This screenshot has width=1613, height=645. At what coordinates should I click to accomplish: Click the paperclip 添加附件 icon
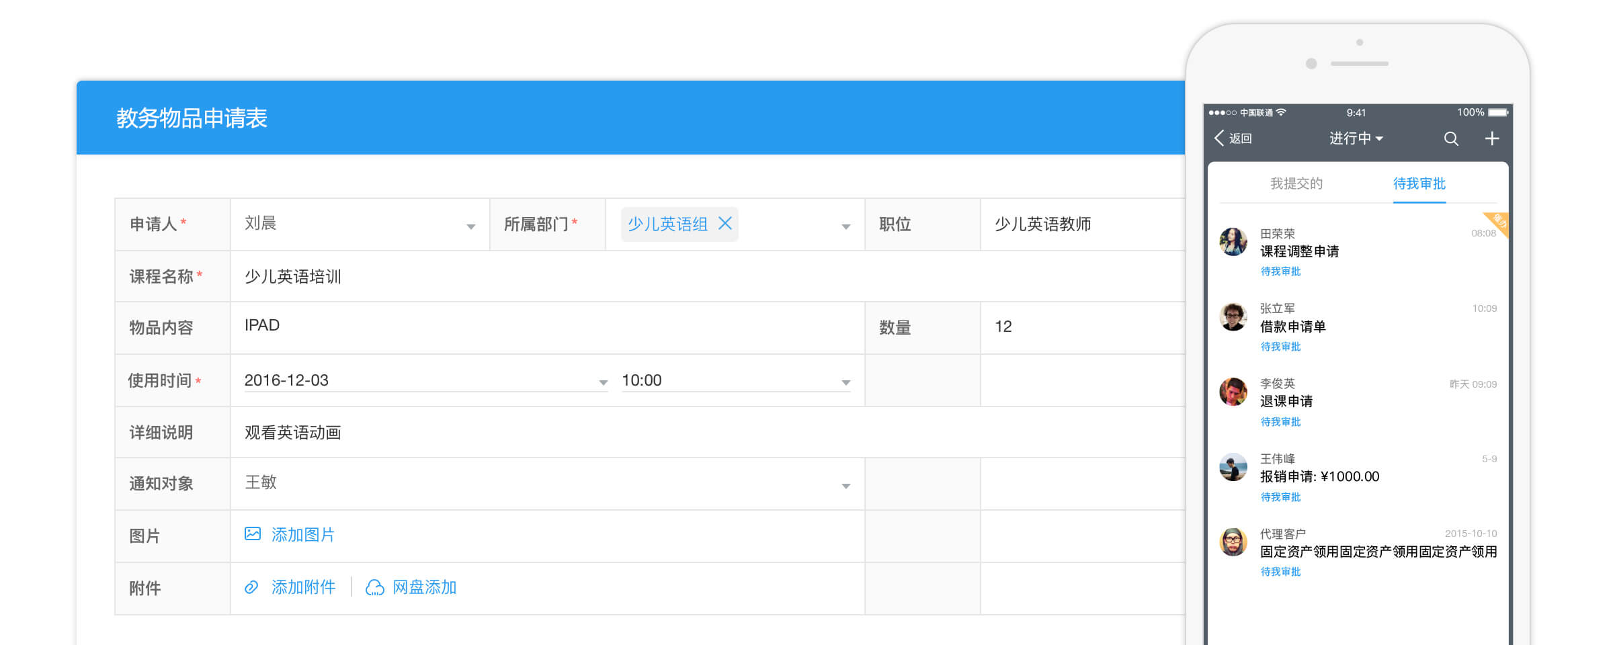[x=251, y=587]
